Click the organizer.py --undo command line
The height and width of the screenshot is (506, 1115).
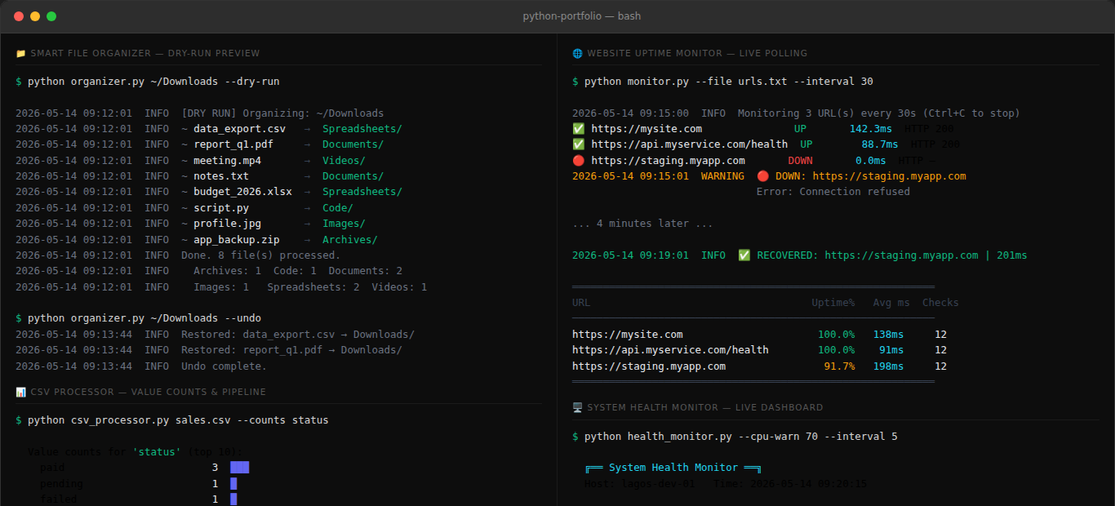point(139,318)
